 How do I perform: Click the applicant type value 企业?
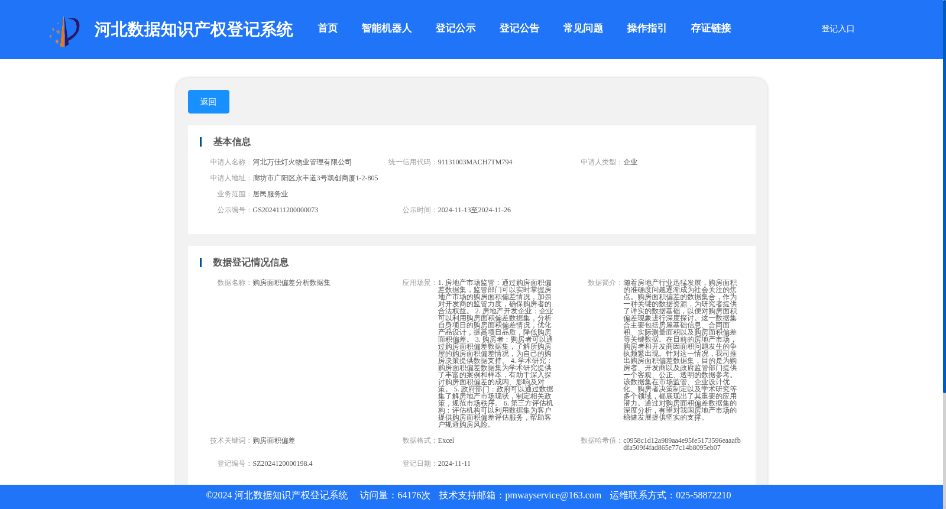tap(630, 162)
